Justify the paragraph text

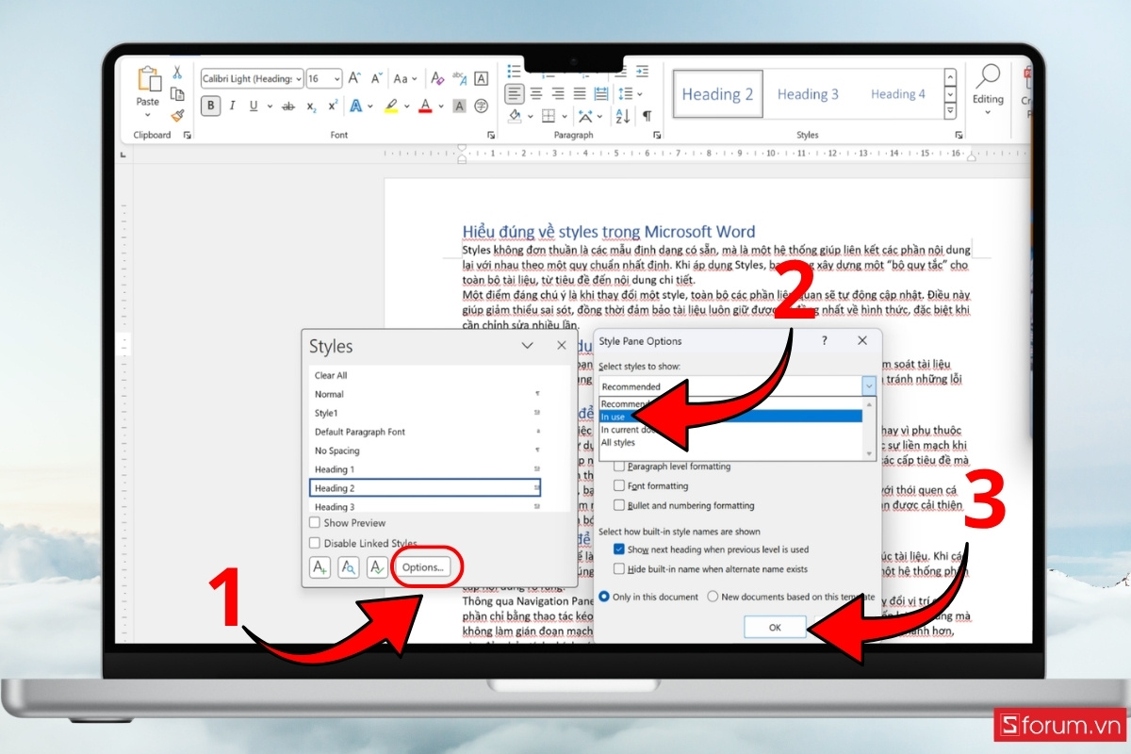click(578, 93)
